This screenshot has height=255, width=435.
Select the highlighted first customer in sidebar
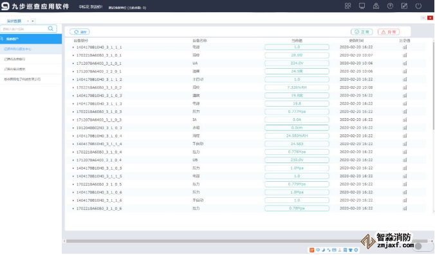click(x=31, y=49)
